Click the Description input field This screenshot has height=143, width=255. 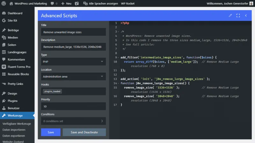coord(73,47)
